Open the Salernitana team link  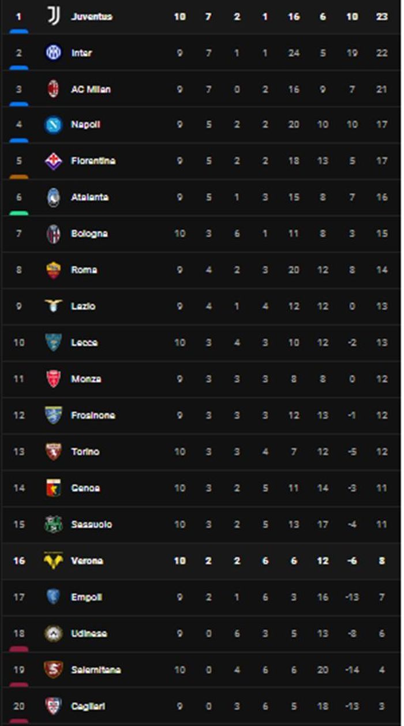point(96,670)
